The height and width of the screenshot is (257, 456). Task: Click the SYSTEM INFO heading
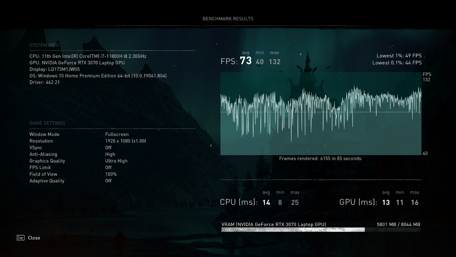click(x=44, y=45)
